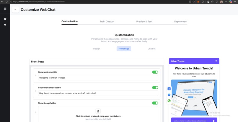Image resolution: width=238 pixels, height=122 pixels.
Task: Switch to the Deployment tab
Action: click(181, 22)
